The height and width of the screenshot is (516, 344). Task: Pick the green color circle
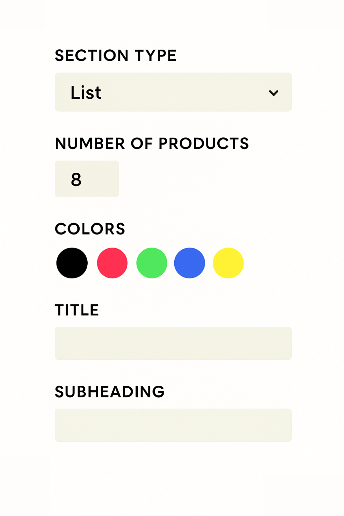[x=151, y=263]
